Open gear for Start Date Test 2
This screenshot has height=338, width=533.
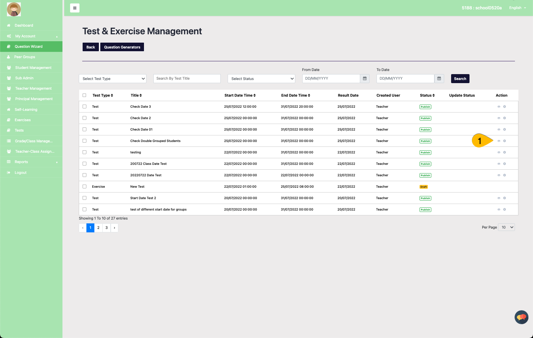point(505,198)
